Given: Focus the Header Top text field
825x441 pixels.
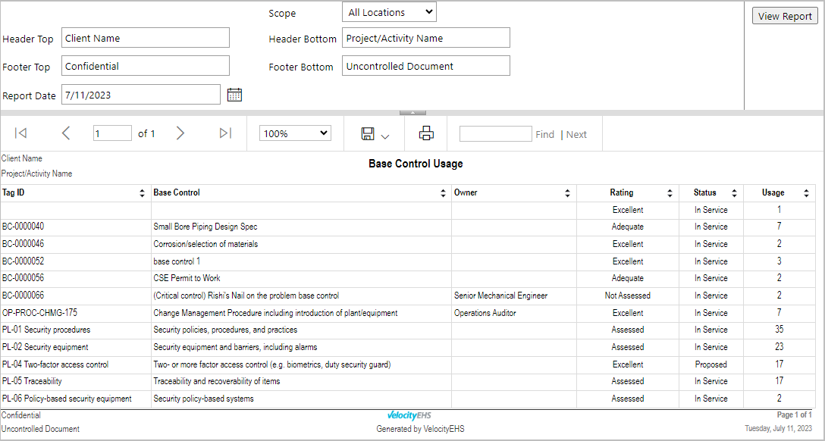Looking at the screenshot, I should point(146,38).
